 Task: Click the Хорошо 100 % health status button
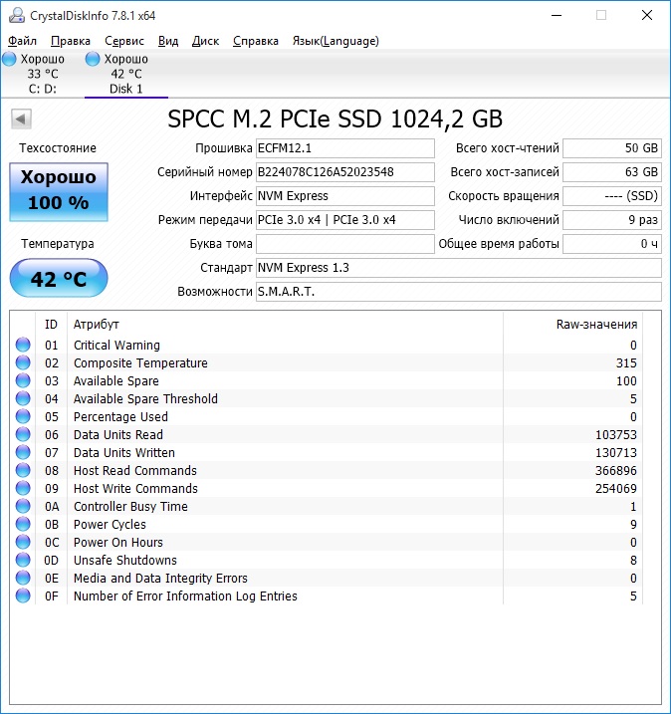59,192
